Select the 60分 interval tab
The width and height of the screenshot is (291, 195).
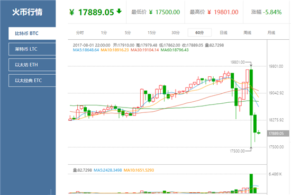pyautogui.click(x=199, y=33)
